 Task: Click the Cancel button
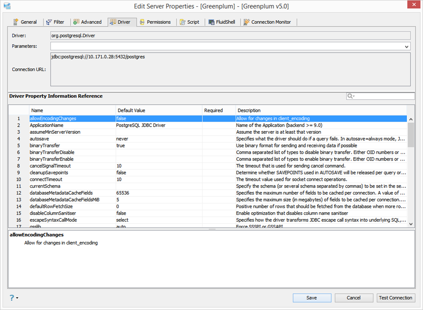(x=354, y=298)
